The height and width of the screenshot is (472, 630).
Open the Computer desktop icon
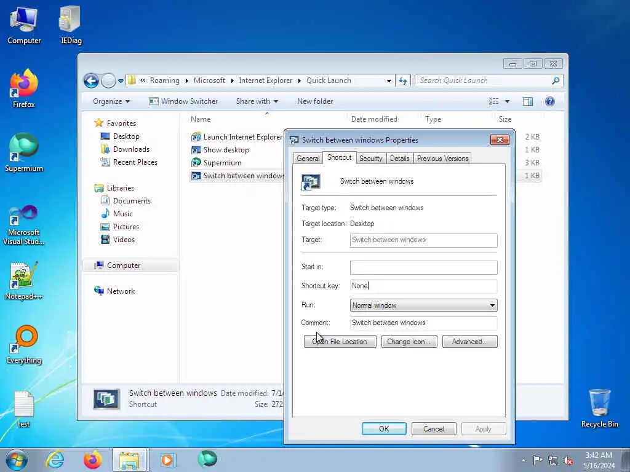coord(24,25)
